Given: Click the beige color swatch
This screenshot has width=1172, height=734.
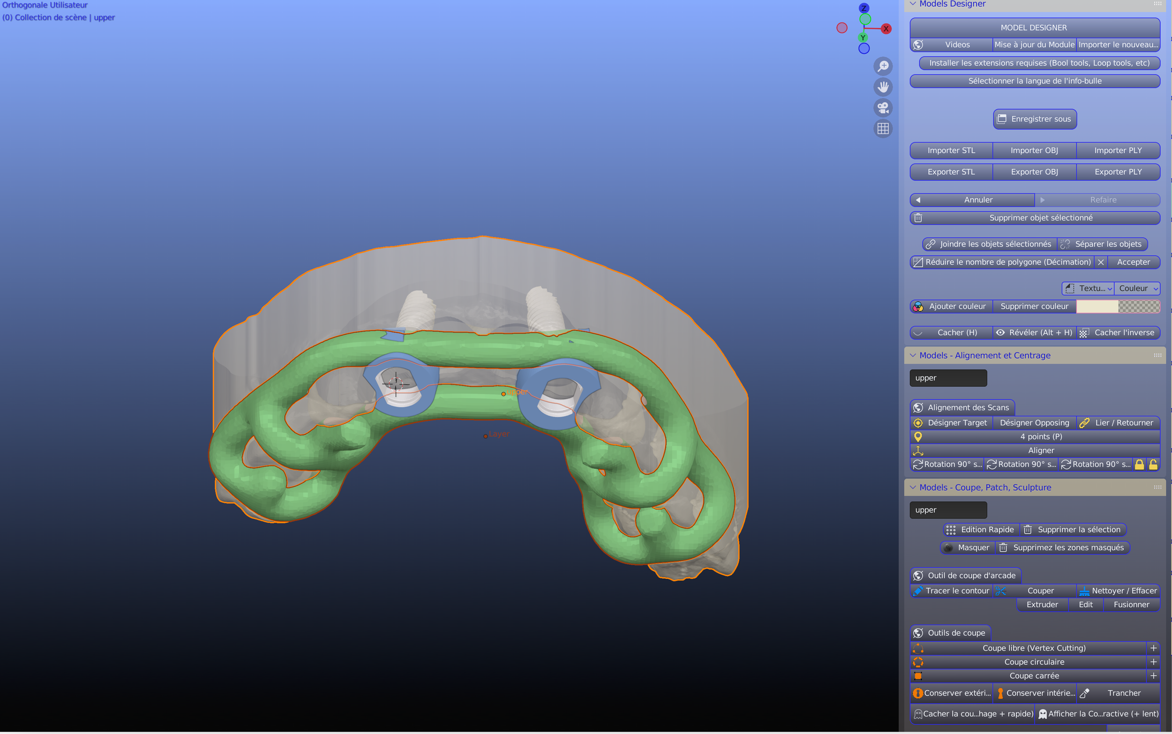Looking at the screenshot, I should point(1097,306).
